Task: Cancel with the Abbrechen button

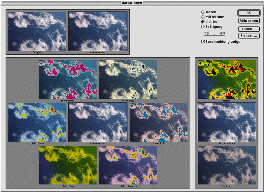Action: 248,21
